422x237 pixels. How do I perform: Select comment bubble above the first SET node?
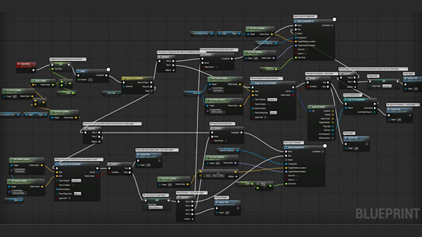68,59
